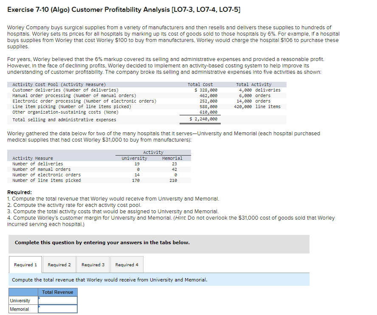Click the Electronic order processing row label
The height and width of the screenshot is (315, 377).
(x=84, y=101)
